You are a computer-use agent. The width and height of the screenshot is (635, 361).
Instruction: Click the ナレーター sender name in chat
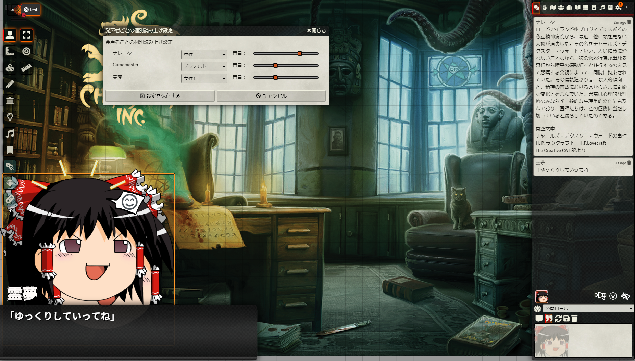547,22
